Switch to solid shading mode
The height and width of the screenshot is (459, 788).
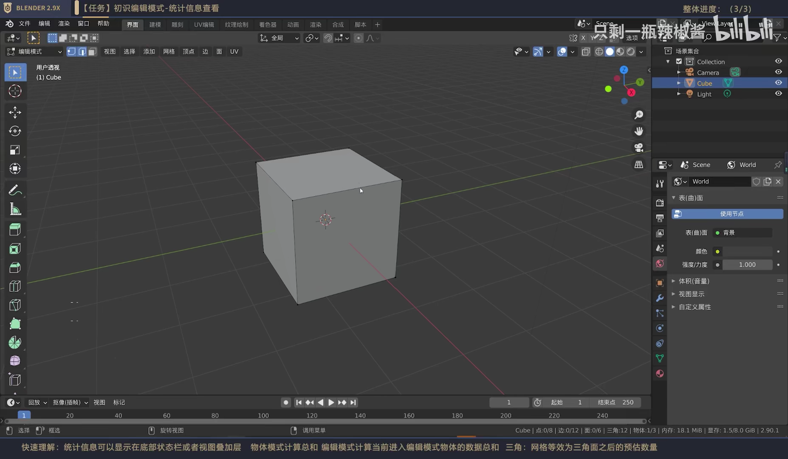pos(610,51)
